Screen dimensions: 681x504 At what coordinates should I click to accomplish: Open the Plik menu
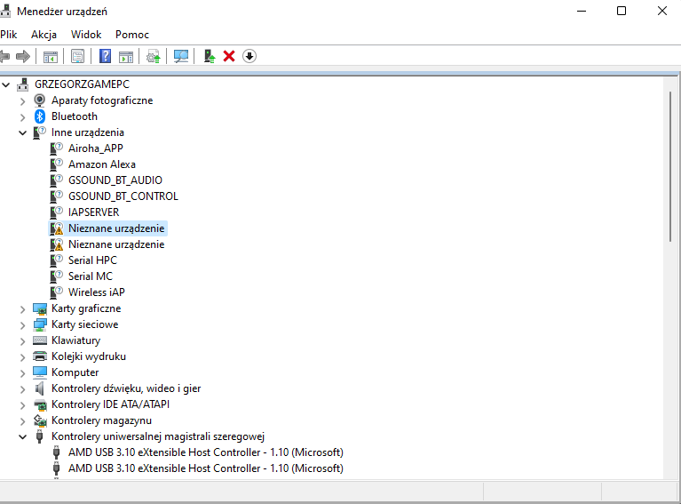click(9, 35)
